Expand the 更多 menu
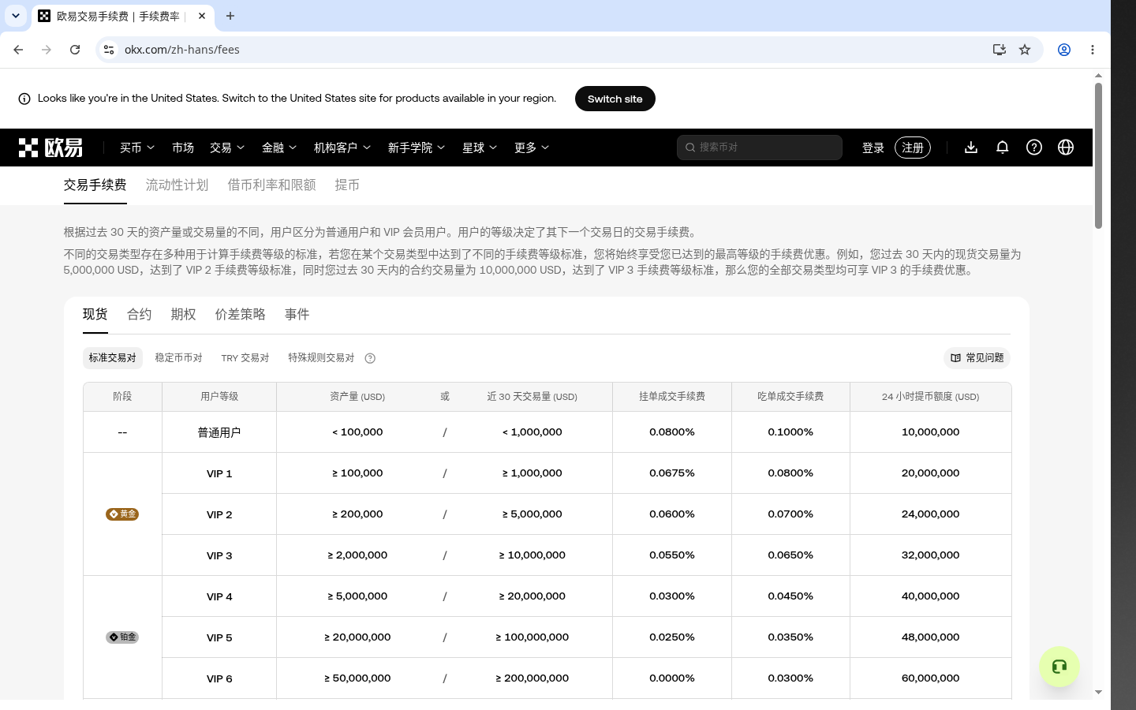This screenshot has width=1136, height=710. click(532, 148)
